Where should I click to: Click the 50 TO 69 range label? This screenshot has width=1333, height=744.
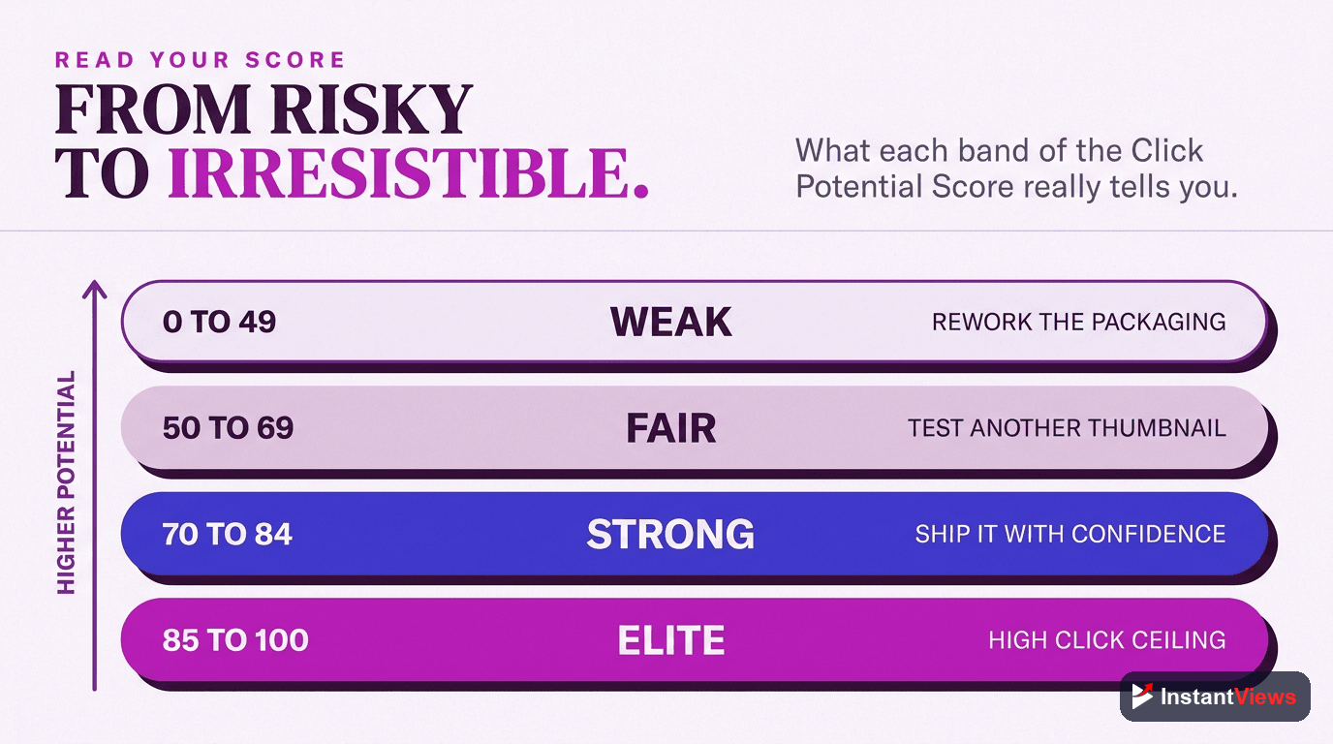(x=228, y=428)
